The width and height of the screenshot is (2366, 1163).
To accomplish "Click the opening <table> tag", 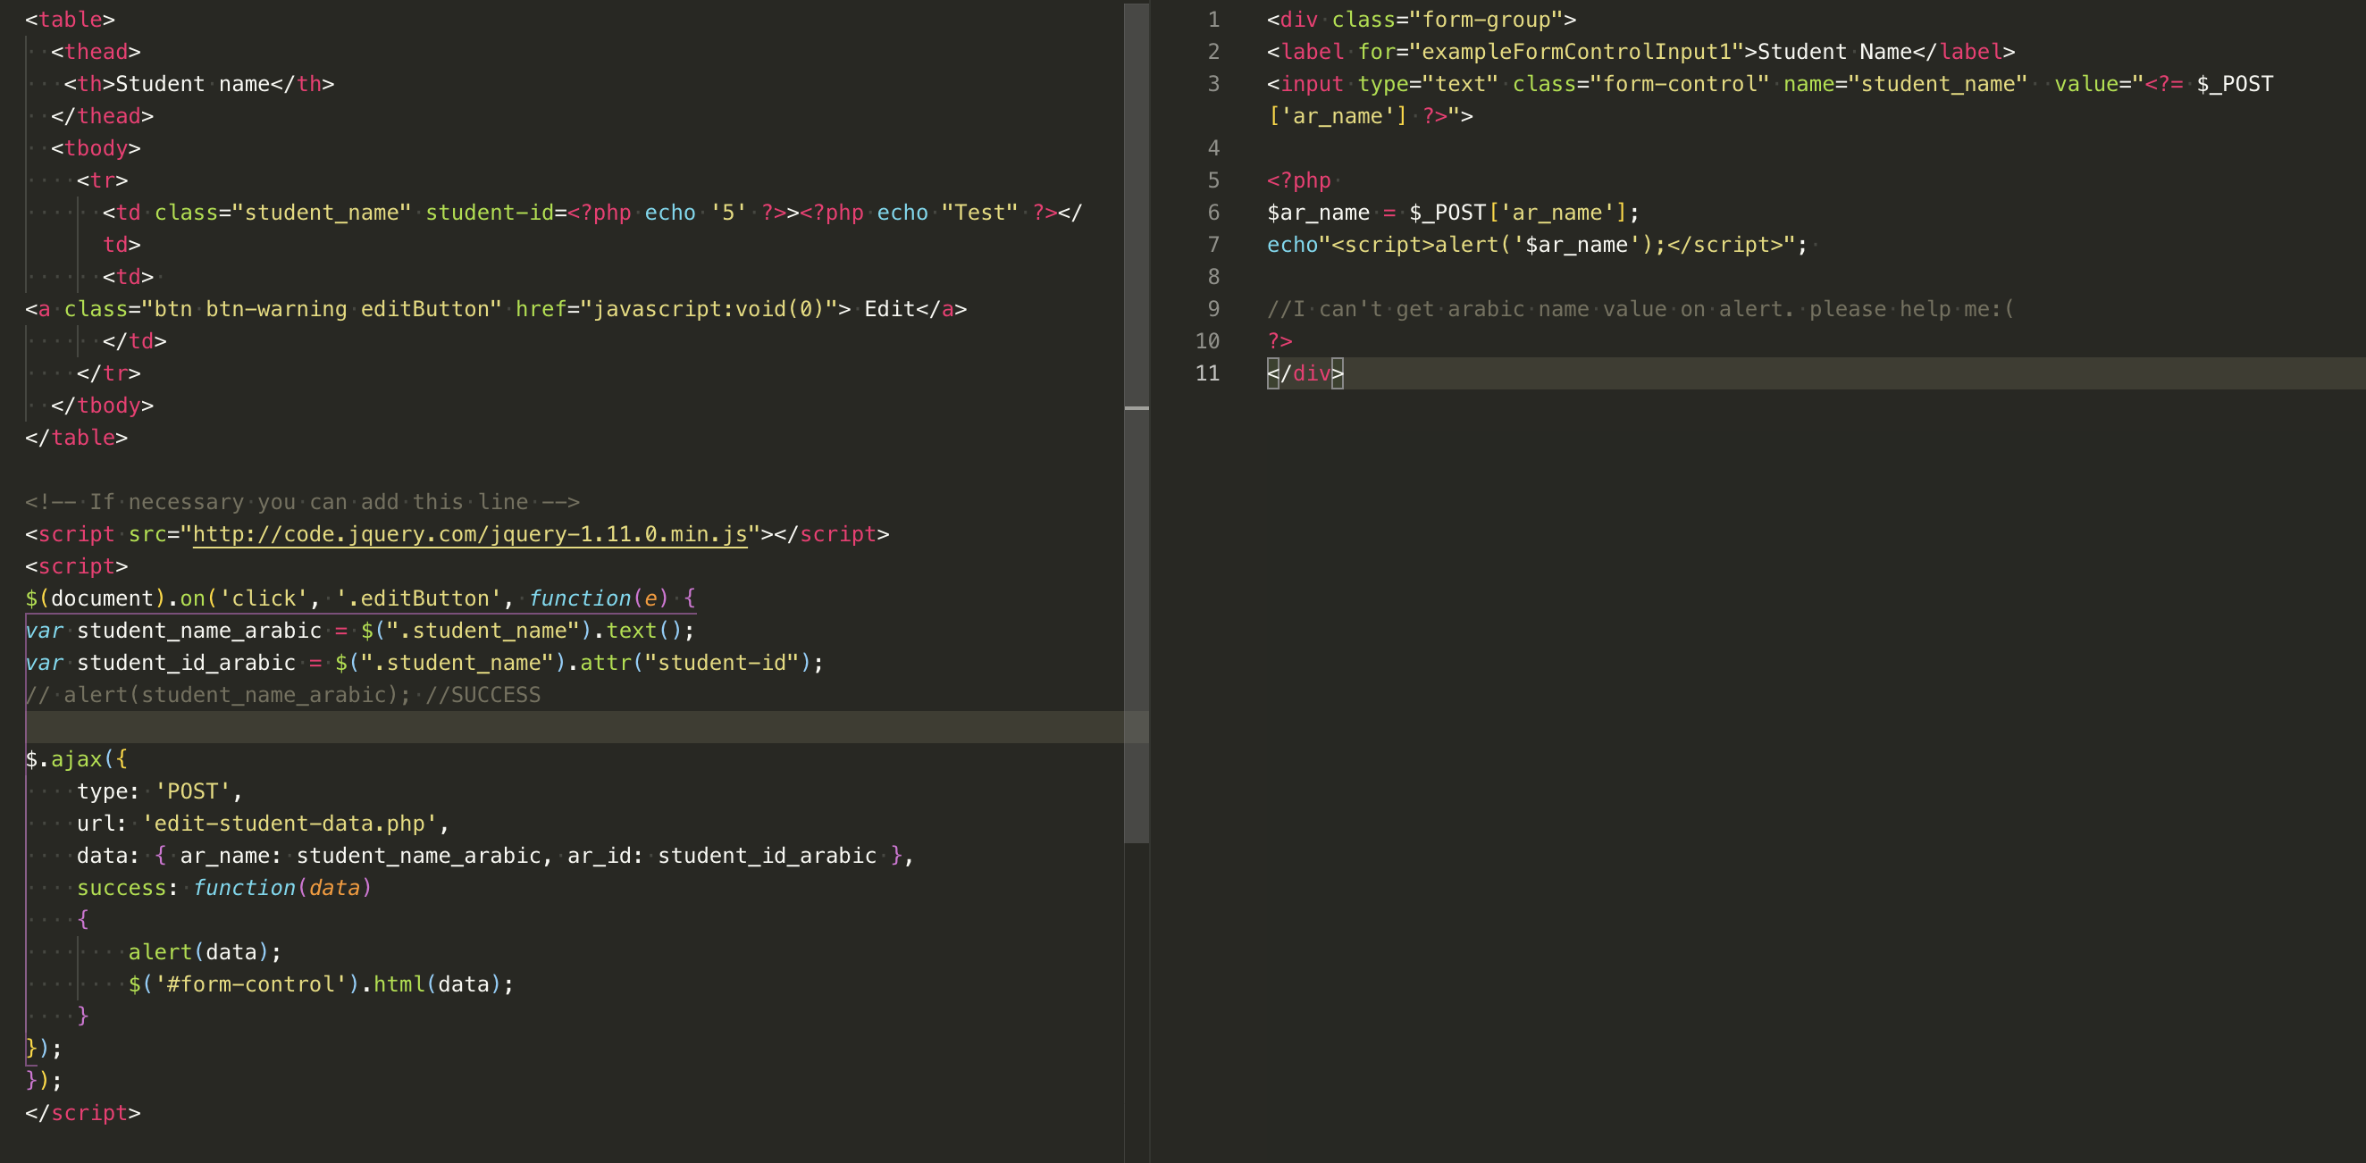I will tap(70, 20).
